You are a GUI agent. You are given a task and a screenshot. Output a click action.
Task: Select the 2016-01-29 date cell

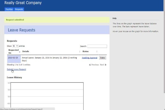pos(14,59)
